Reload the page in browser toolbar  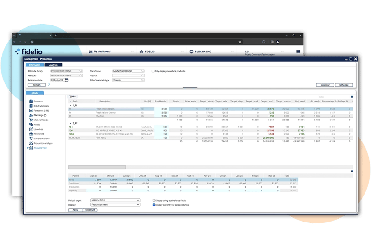click(x=26, y=42)
